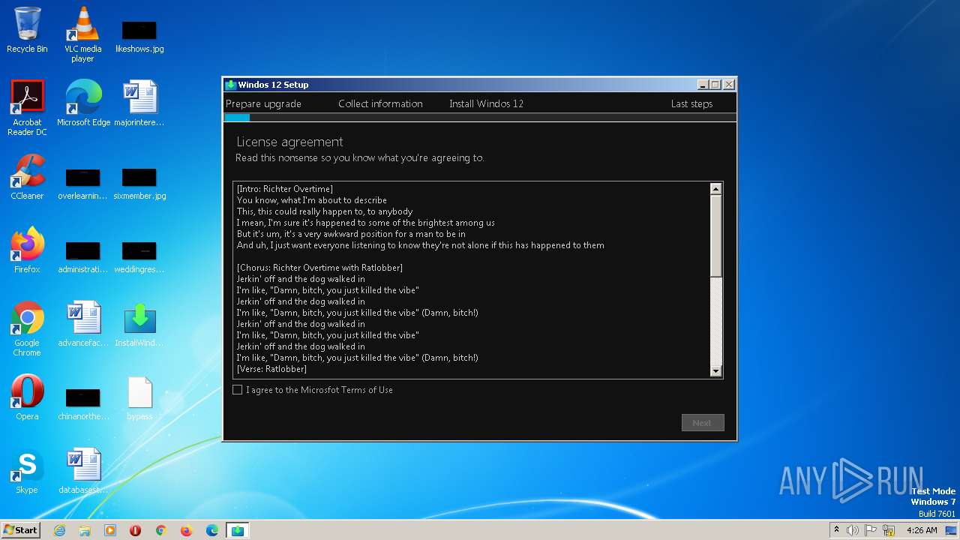
Task: Select the databasest... Word document
Action: tap(82, 471)
